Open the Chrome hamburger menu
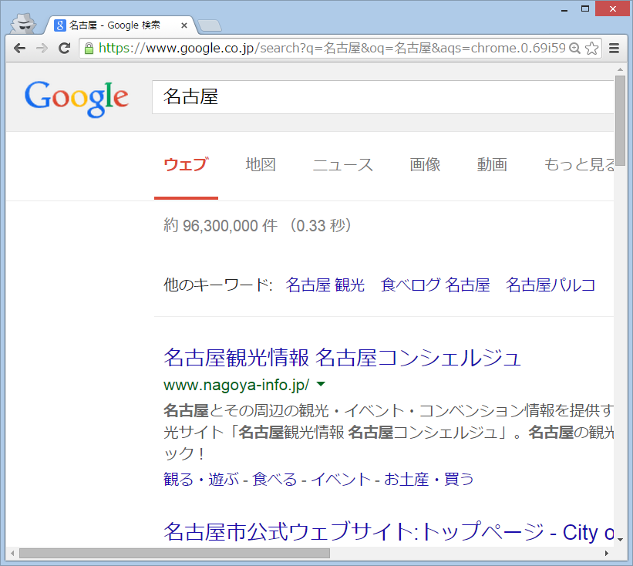 [x=614, y=48]
